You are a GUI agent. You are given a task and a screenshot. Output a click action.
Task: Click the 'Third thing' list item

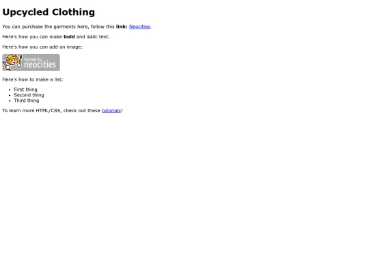pyautogui.click(x=27, y=101)
